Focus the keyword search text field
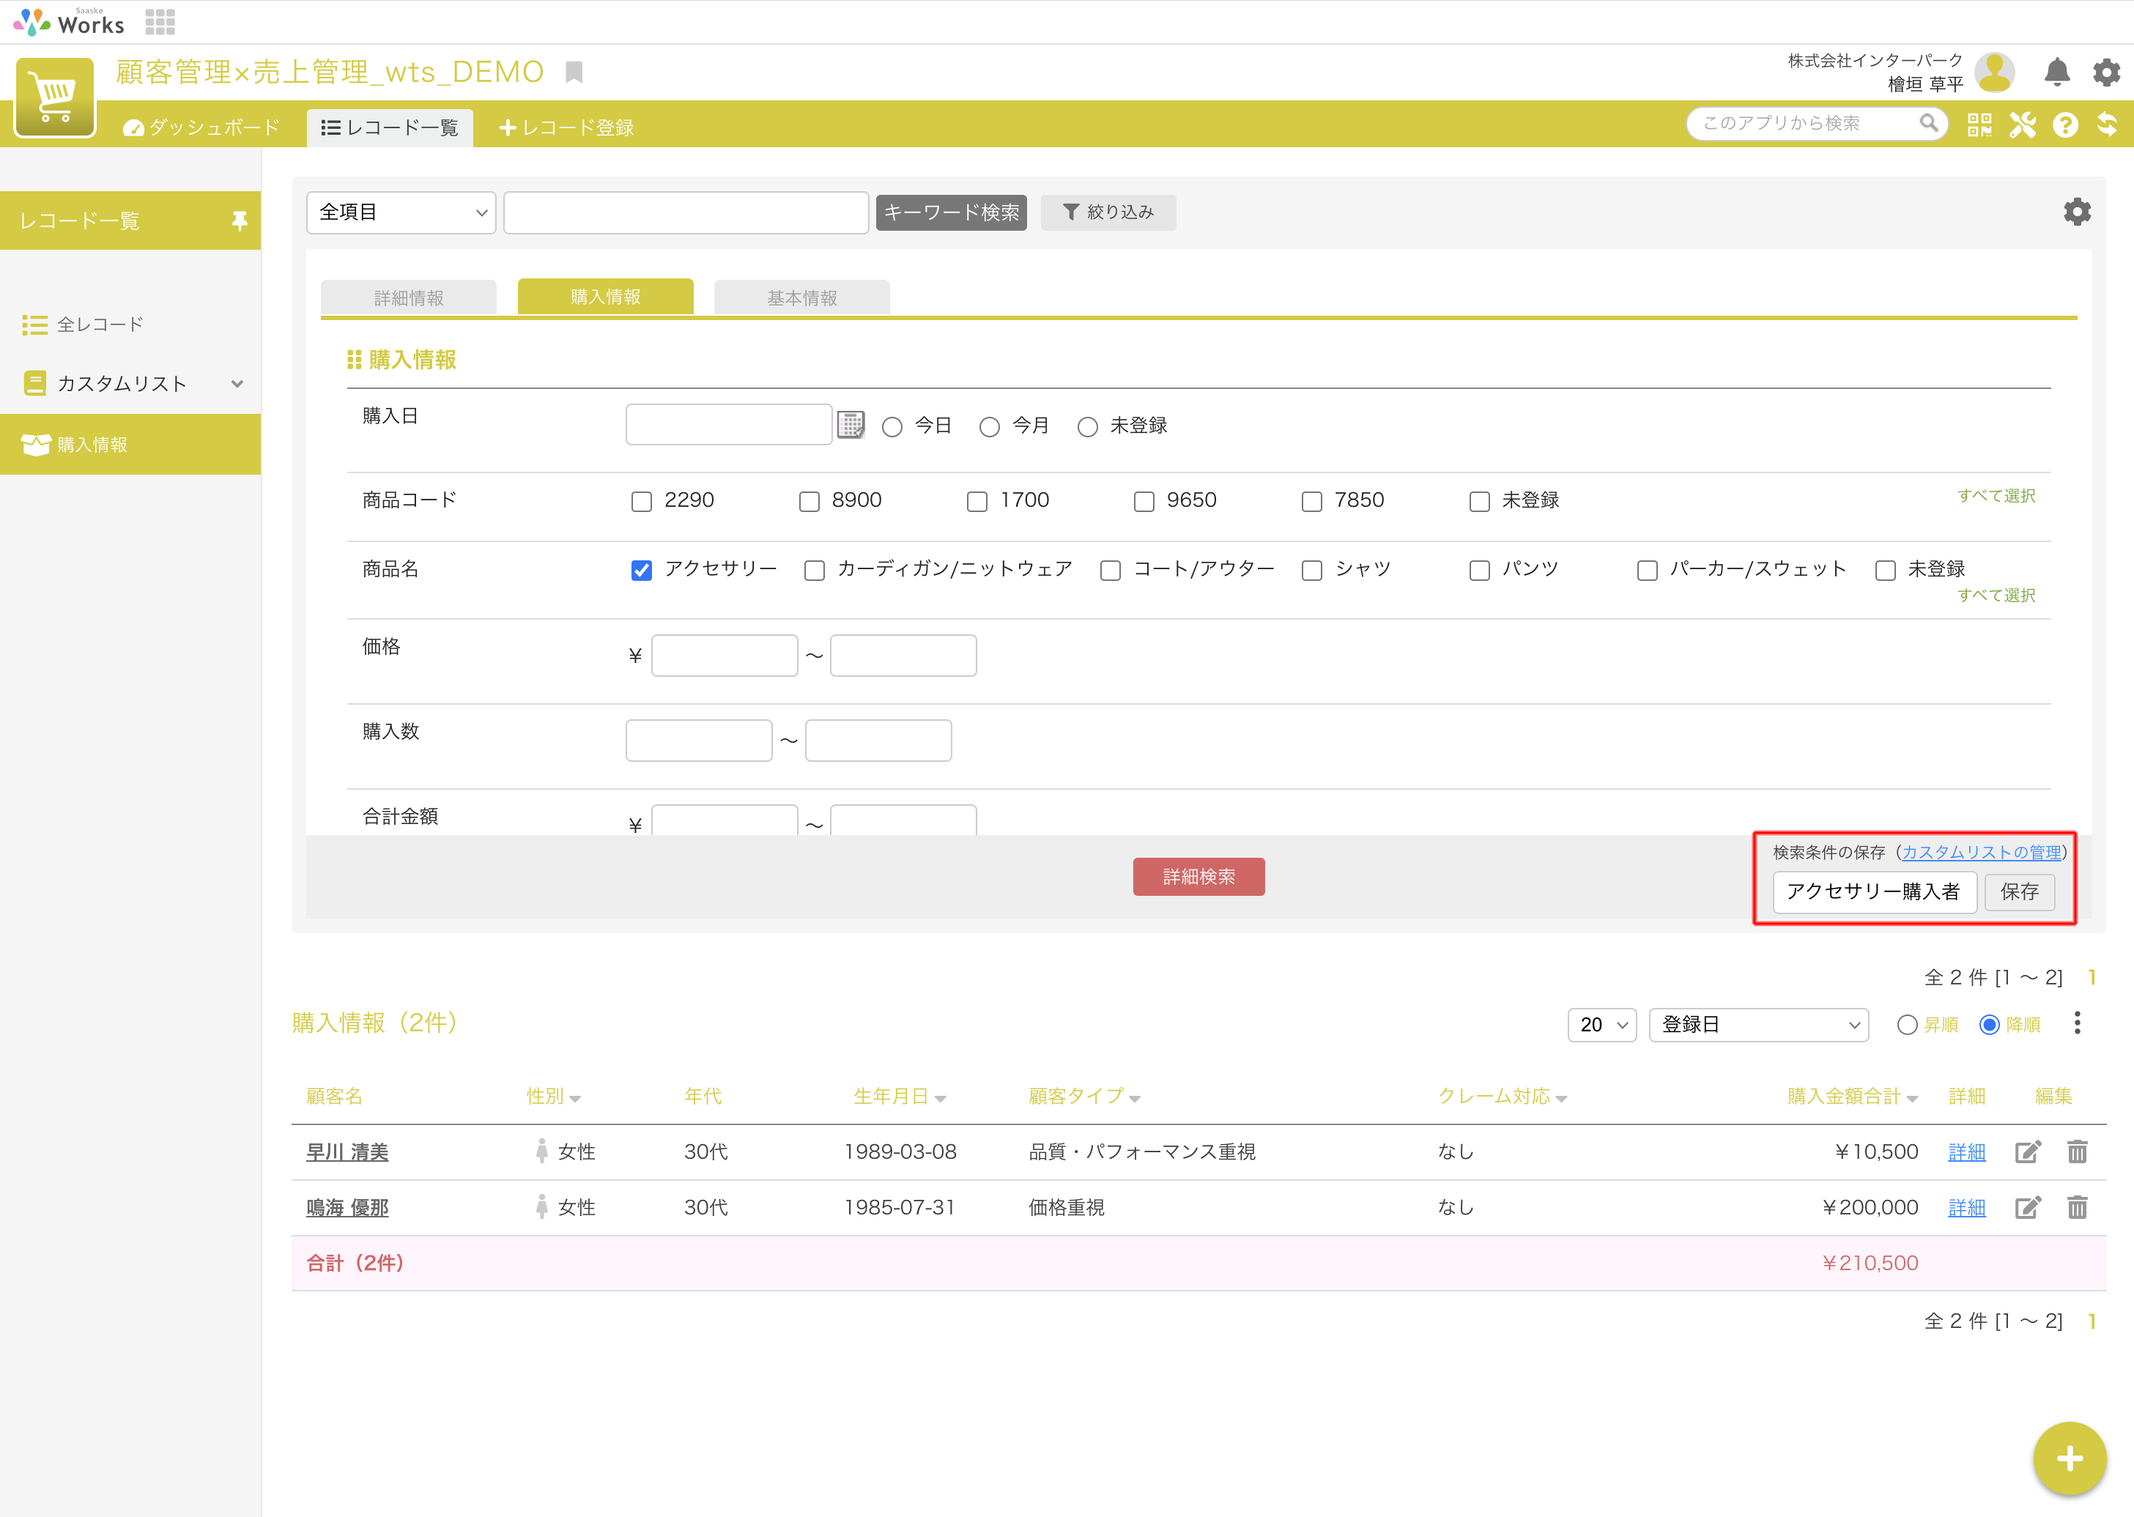Screen dimensions: 2134x1517 686,212
